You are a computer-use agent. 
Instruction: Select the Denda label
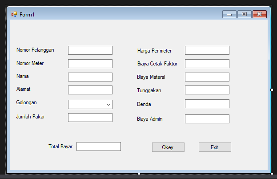(x=144, y=104)
